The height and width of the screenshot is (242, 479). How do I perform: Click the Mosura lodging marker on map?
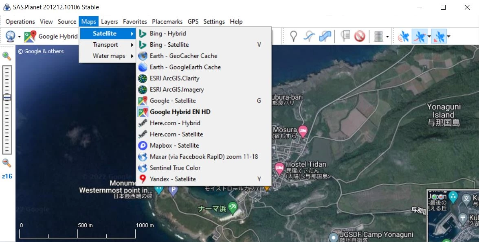pos(303,131)
